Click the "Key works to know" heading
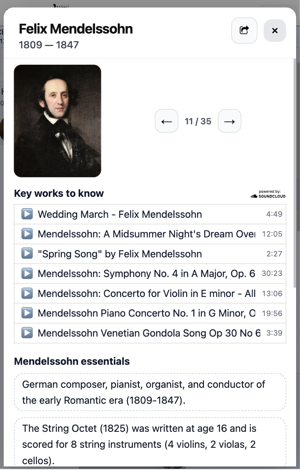Image resolution: width=300 pixels, height=470 pixels. tap(58, 193)
